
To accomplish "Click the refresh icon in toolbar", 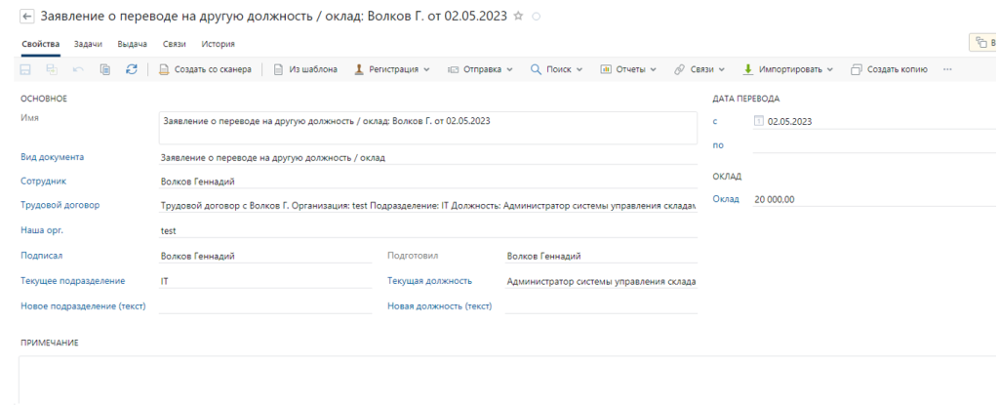I will click(132, 69).
